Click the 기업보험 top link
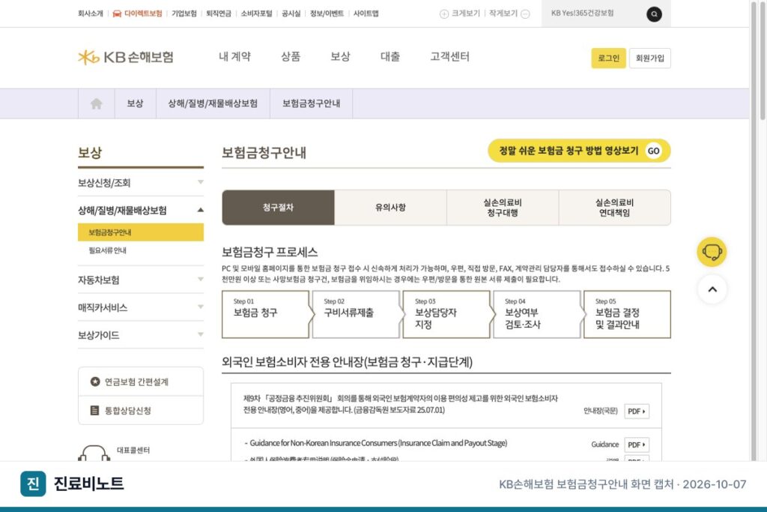The image size is (767, 512). tap(184, 13)
